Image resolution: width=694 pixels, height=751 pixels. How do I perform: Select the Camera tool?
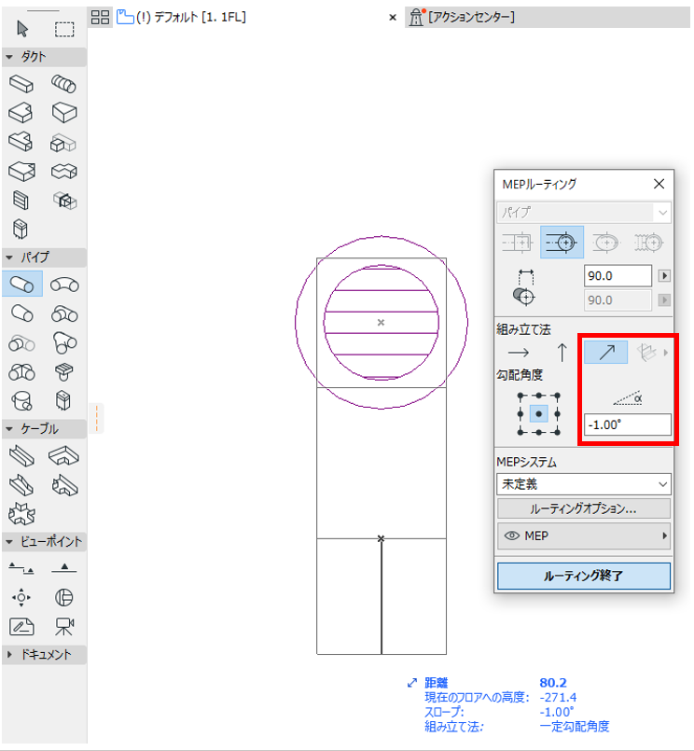[x=63, y=626]
